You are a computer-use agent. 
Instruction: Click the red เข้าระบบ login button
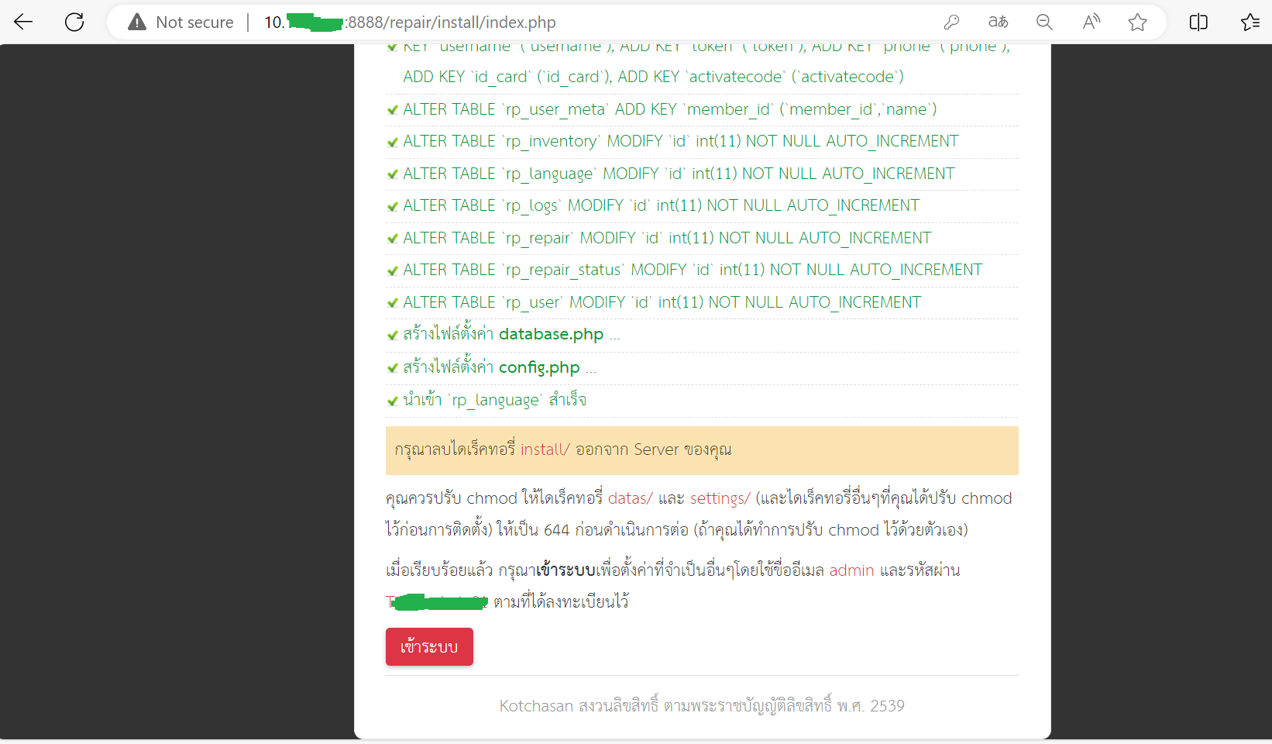point(429,647)
